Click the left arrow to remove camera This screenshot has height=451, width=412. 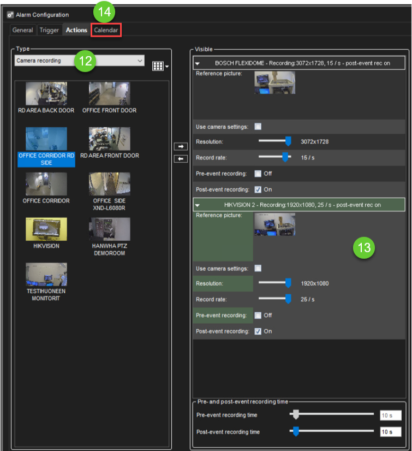click(x=180, y=158)
